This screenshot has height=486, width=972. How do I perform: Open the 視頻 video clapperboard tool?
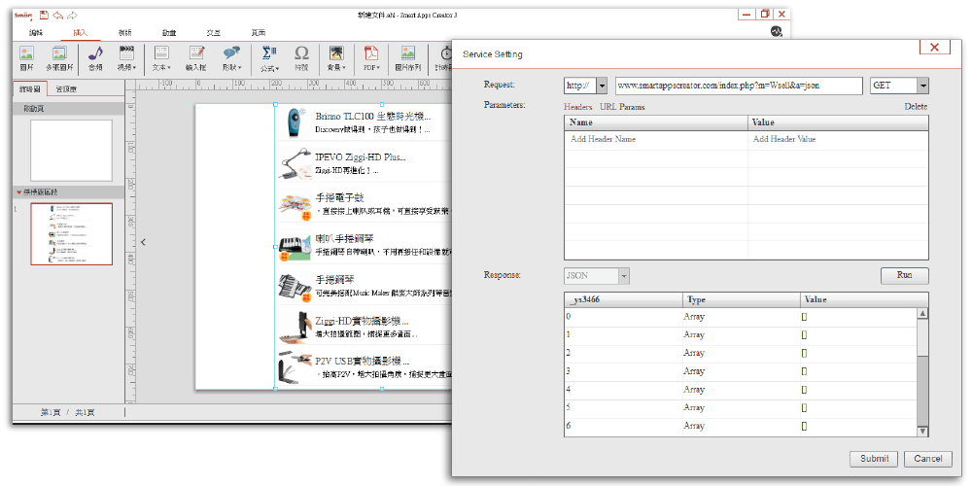126,58
